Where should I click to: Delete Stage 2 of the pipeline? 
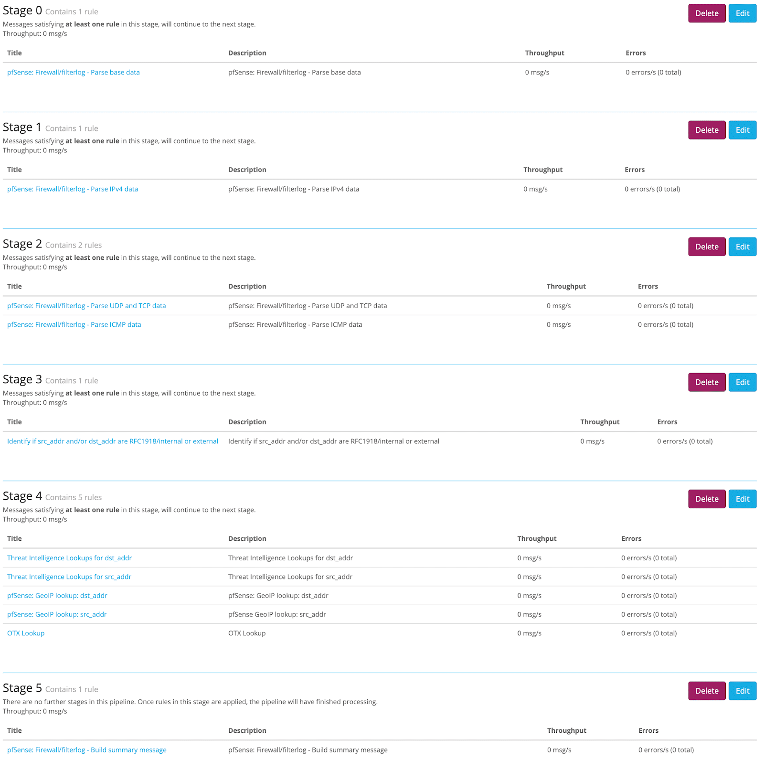(x=707, y=246)
